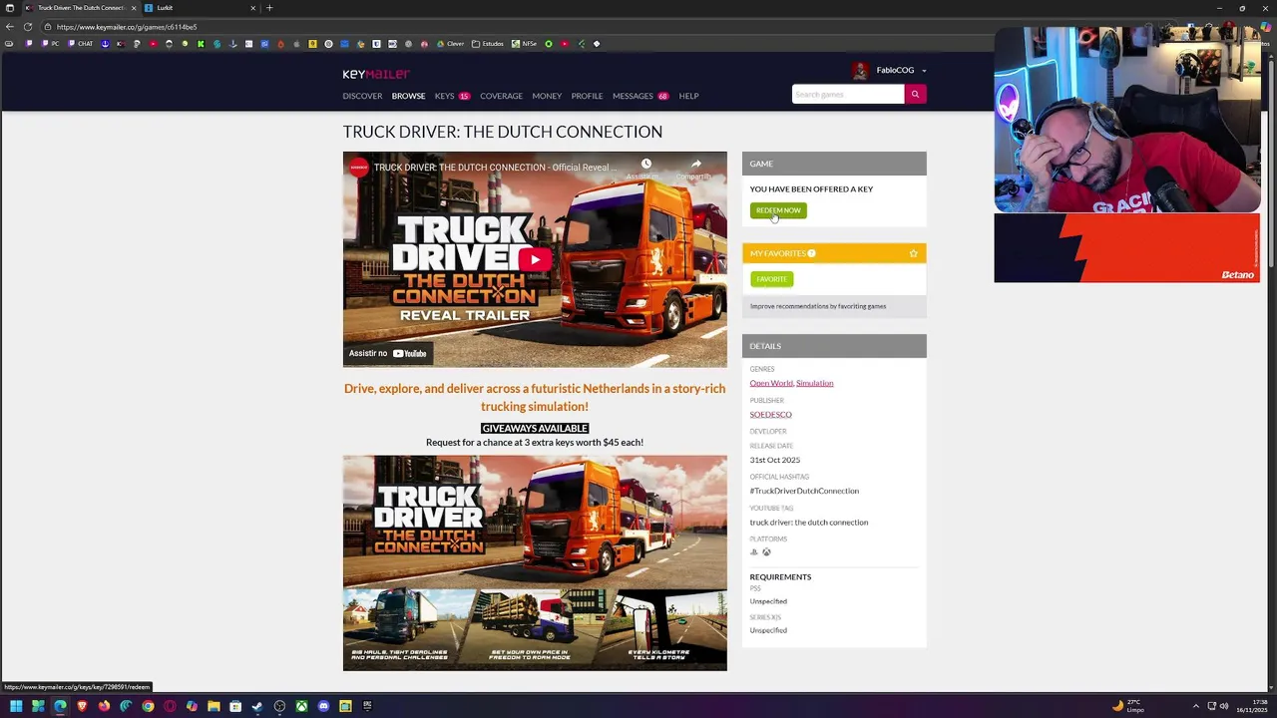Screen dimensions: 1277x718
Task: Switch to the Lurkit browser tab
Action: point(200,8)
